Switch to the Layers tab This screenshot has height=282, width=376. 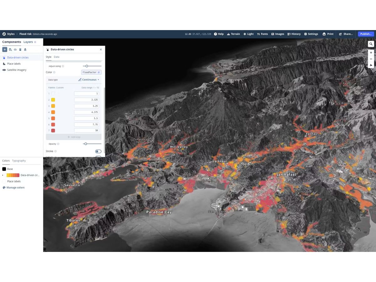28,42
